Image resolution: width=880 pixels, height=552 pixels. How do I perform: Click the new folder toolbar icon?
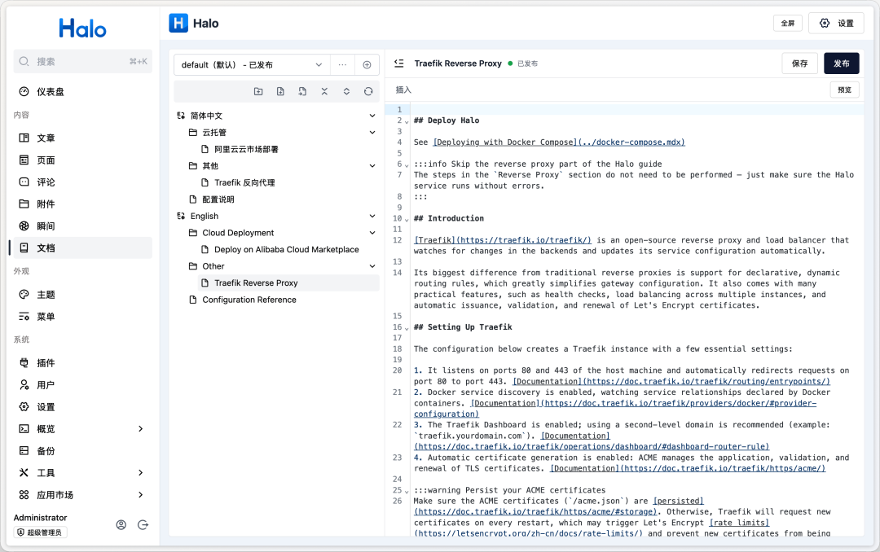[258, 91]
